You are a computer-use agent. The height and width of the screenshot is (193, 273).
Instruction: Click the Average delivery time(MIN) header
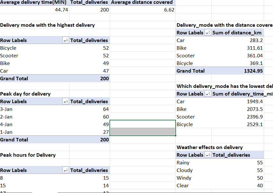point(34,3)
